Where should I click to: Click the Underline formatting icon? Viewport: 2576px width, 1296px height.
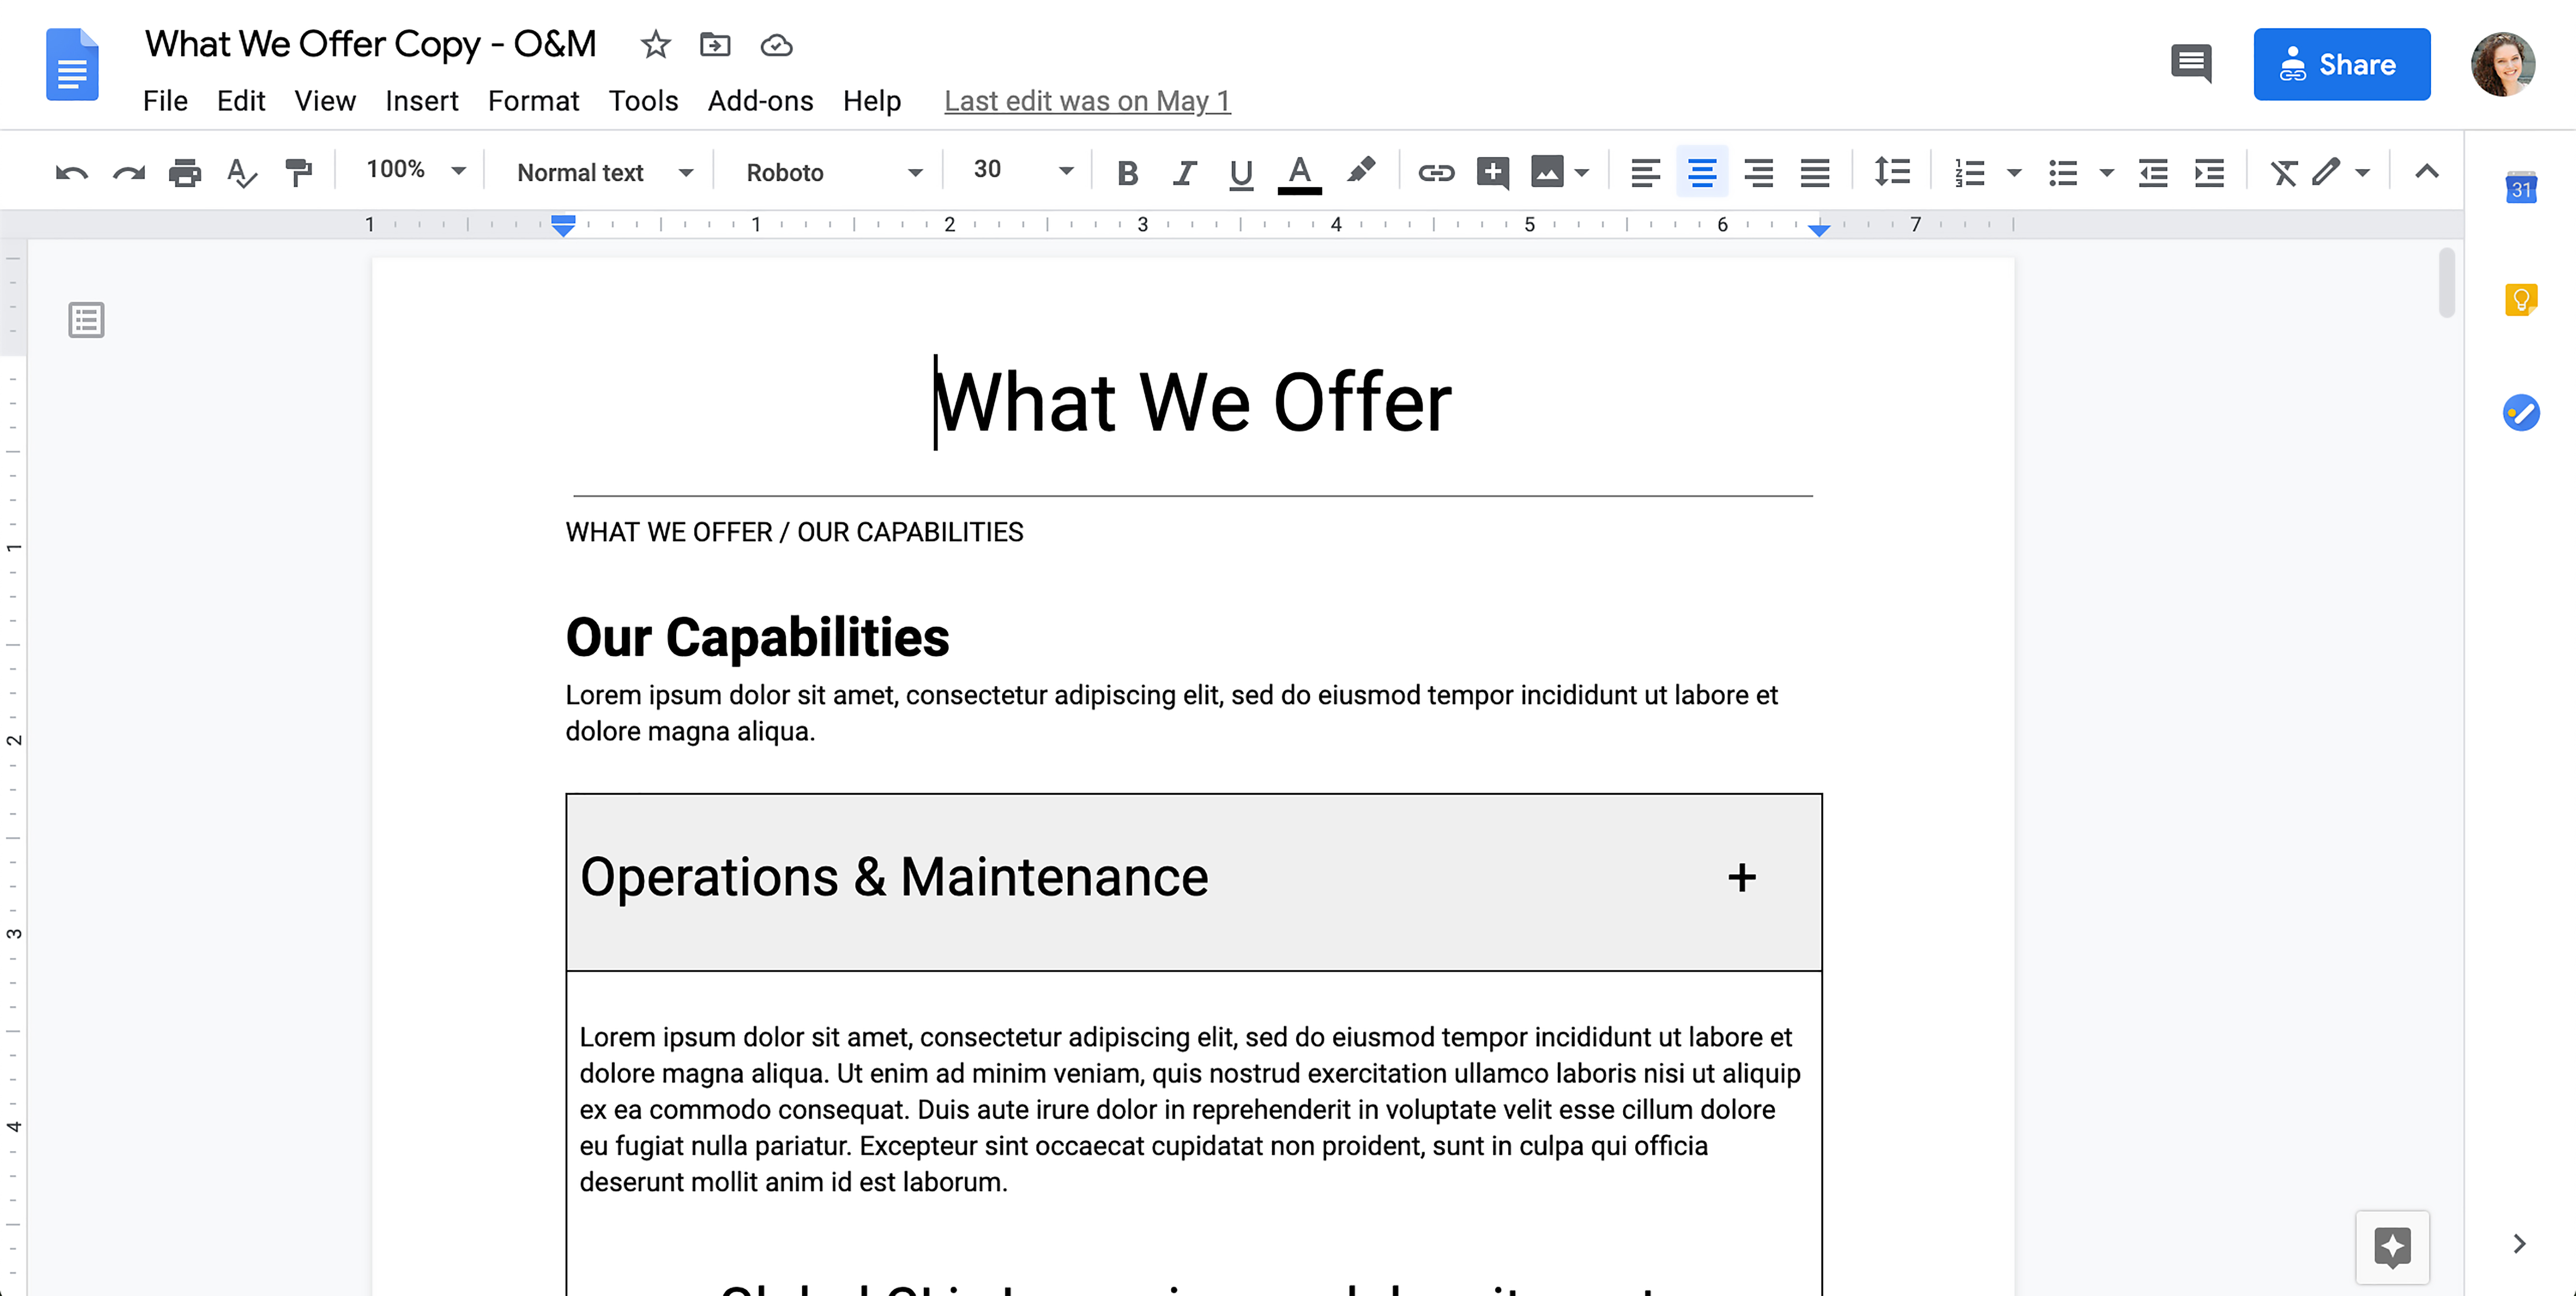[1239, 172]
